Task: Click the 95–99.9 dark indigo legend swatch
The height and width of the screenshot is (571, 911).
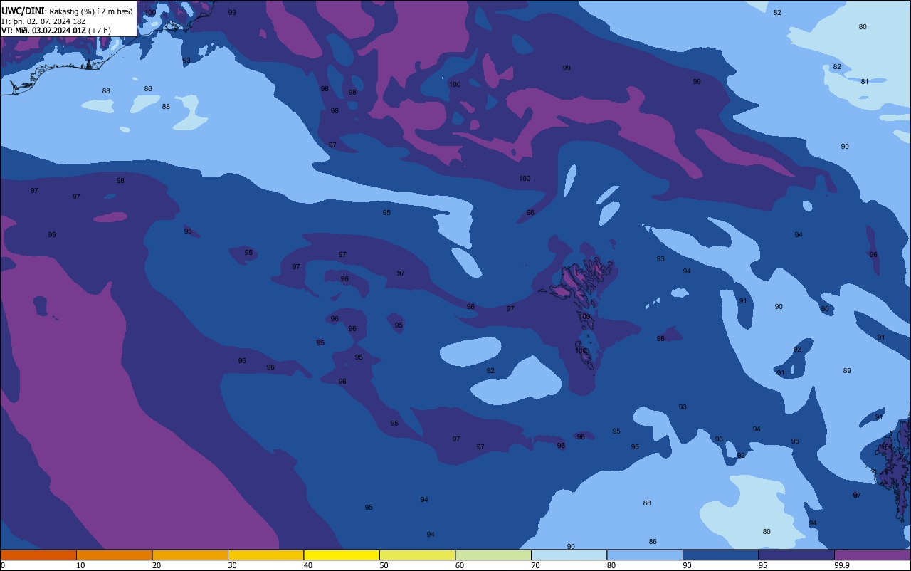Action: point(796,555)
